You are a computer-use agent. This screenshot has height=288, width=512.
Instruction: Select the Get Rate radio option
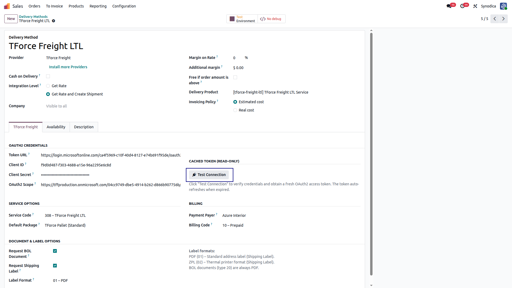48,86
